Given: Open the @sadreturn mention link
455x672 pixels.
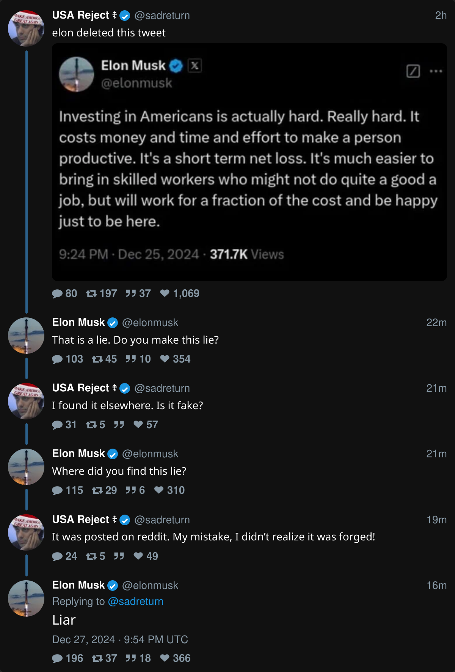Looking at the screenshot, I should coord(135,601).
